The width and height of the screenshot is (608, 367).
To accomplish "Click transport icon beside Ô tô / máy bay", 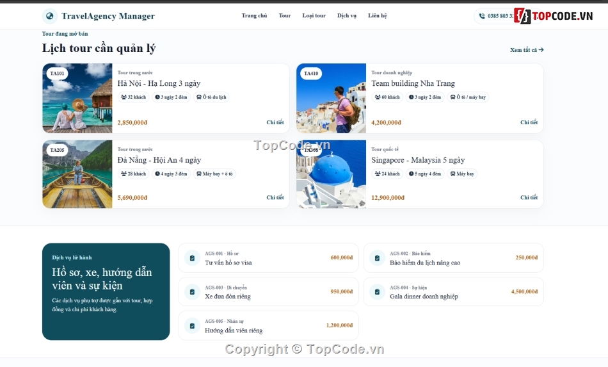I will (453, 97).
